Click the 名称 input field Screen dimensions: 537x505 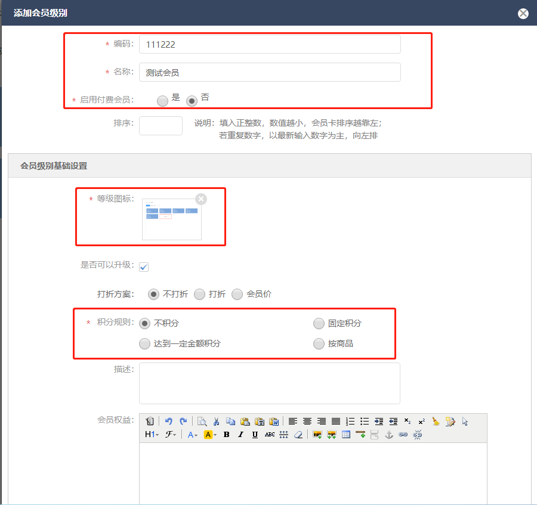pyautogui.click(x=270, y=72)
